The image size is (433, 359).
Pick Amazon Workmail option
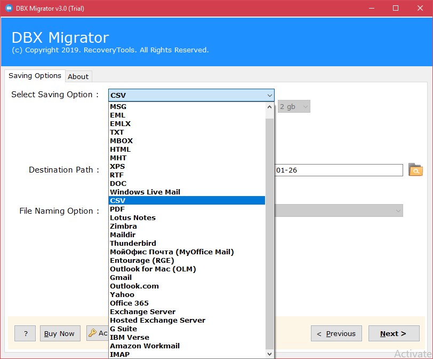[x=187, y=346]
